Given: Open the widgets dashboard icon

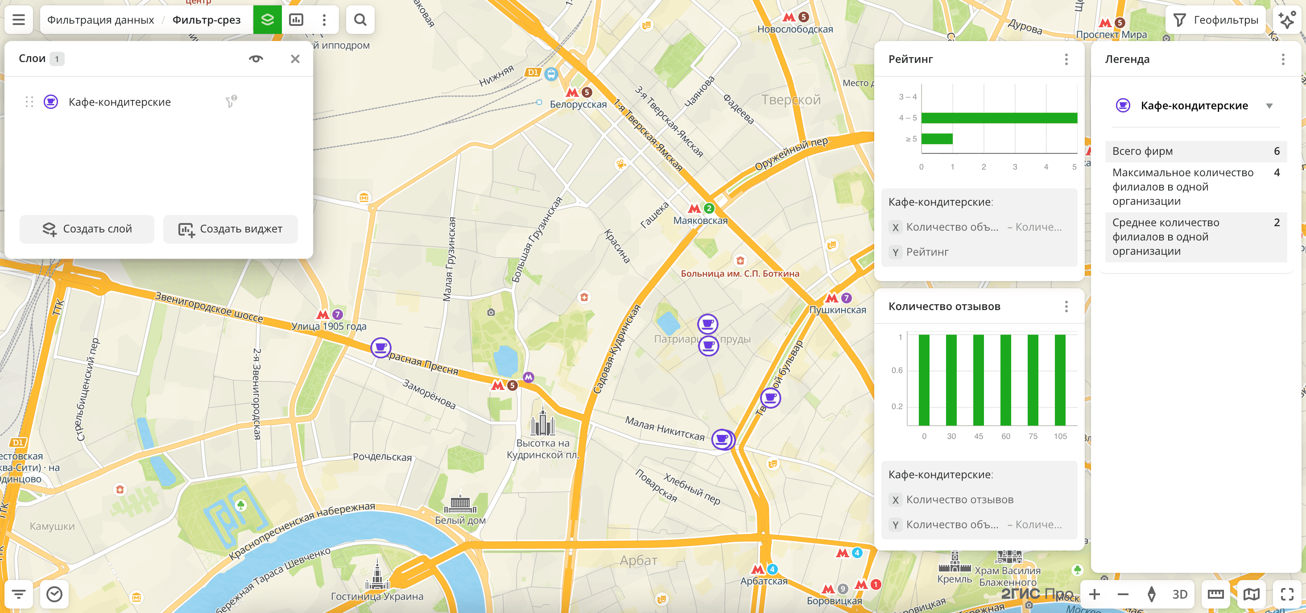Looking at the screenshot, I should [x=296, y=20].
